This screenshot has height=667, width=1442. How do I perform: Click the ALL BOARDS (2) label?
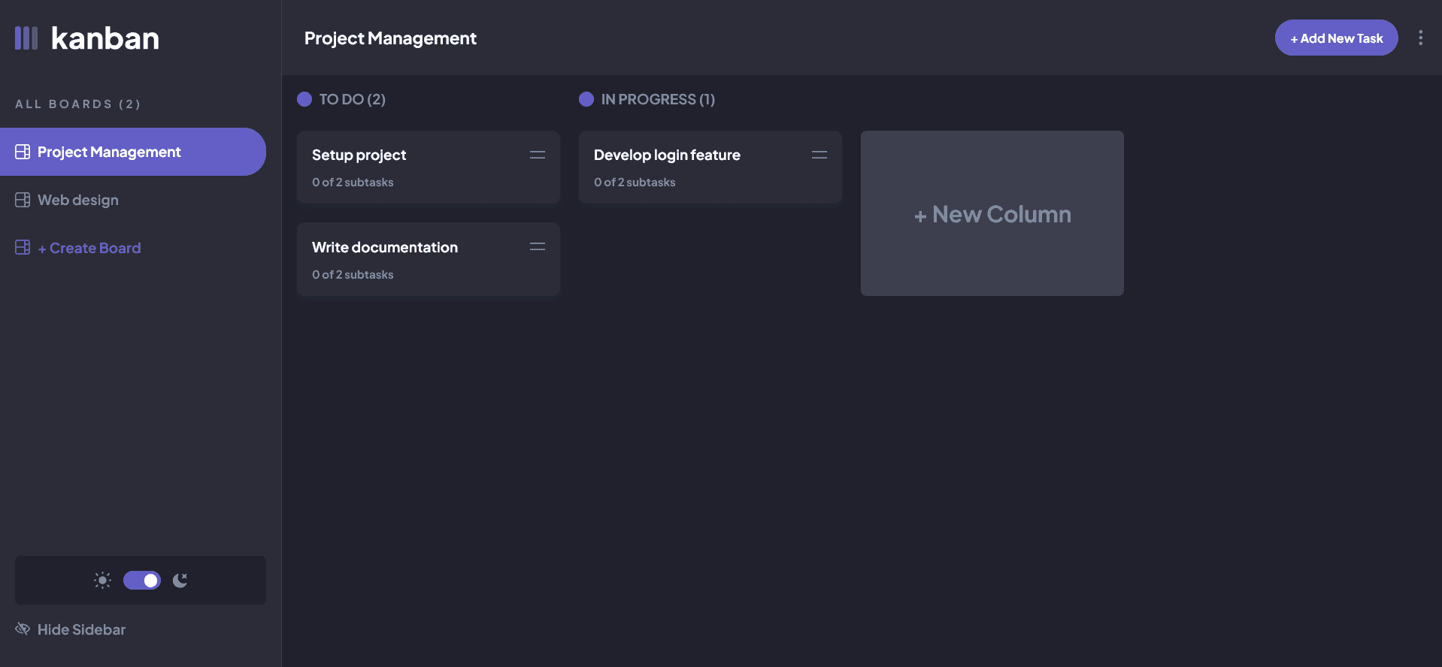[x=78, y=104]
